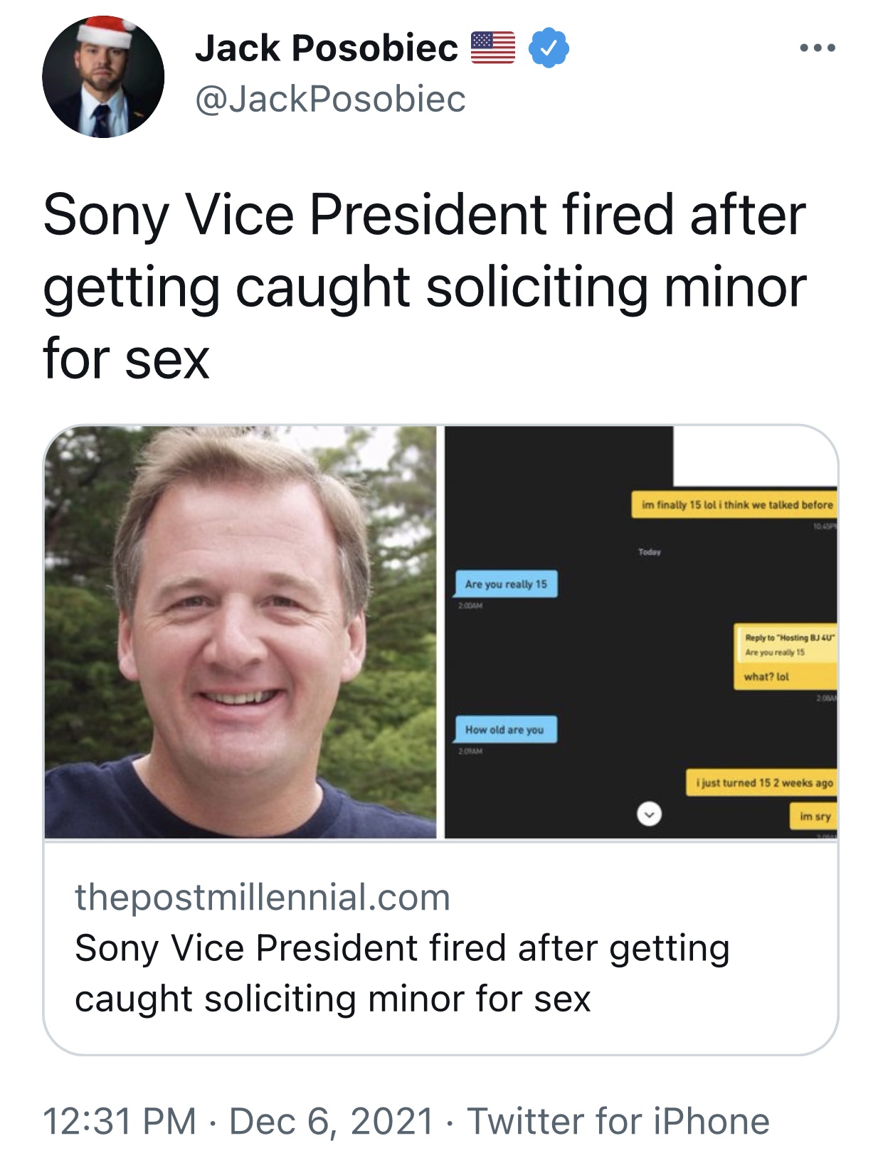Tap the circular down-arrow in chat screenshot
Viewport: 883px width, 1158px height.
[649, 813]
